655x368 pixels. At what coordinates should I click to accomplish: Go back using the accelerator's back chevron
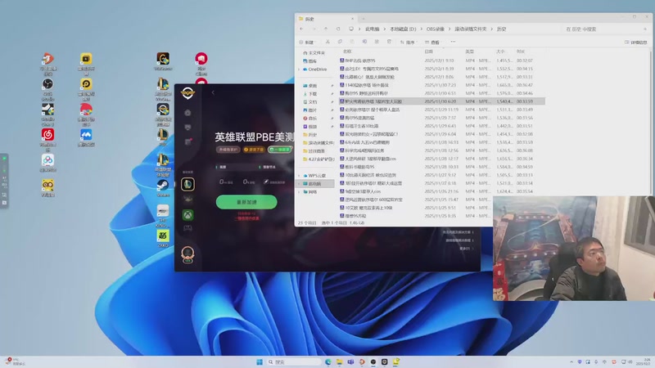213,92
